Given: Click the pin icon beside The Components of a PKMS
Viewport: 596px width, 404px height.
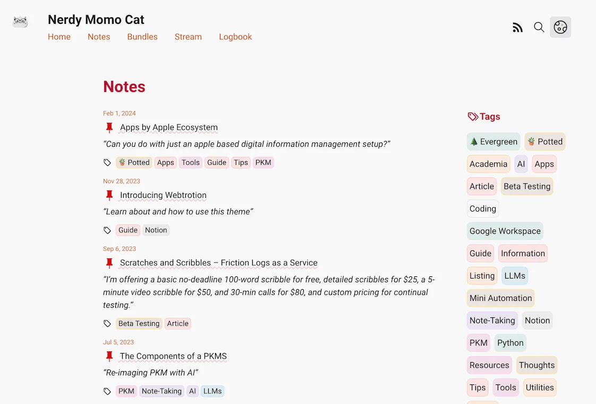Looking at the screenshot, I should [x=109, y=356].
